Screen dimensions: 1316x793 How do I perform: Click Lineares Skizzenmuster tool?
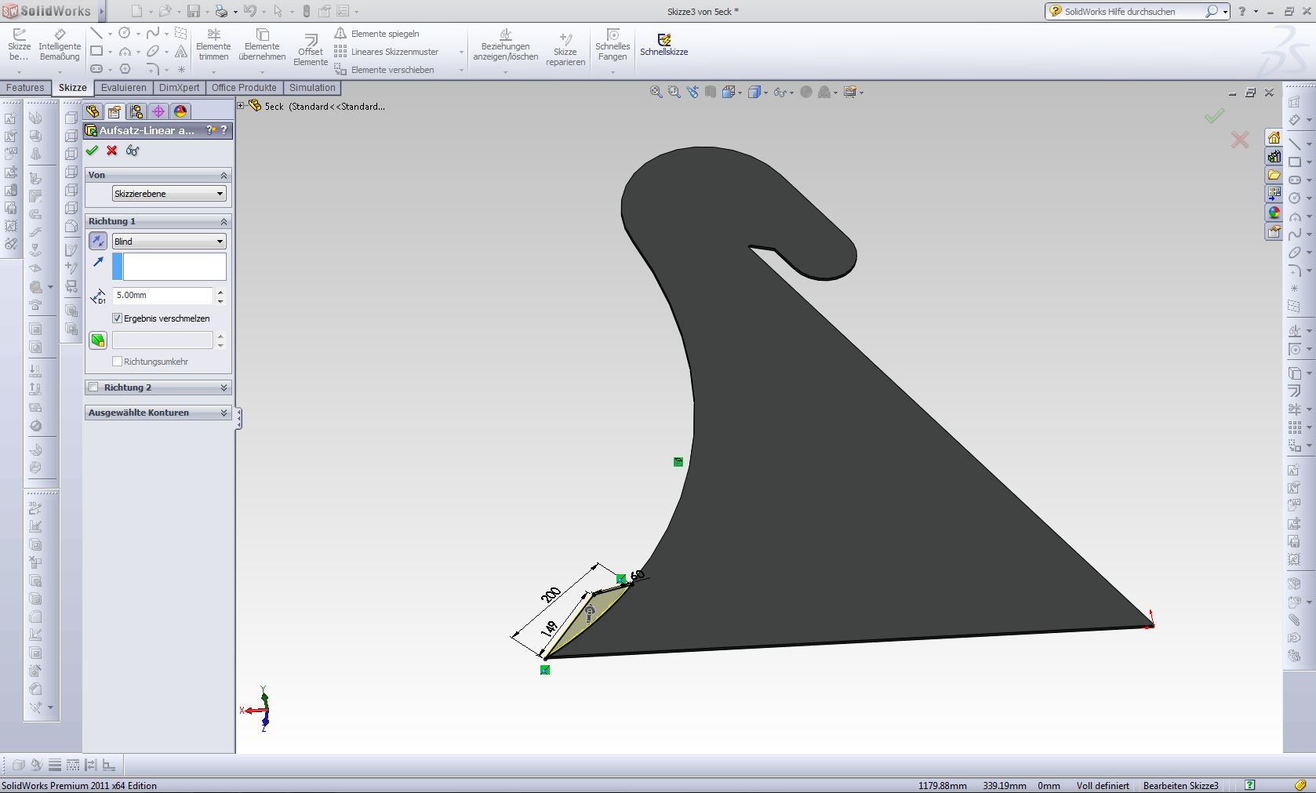(387, 52)
